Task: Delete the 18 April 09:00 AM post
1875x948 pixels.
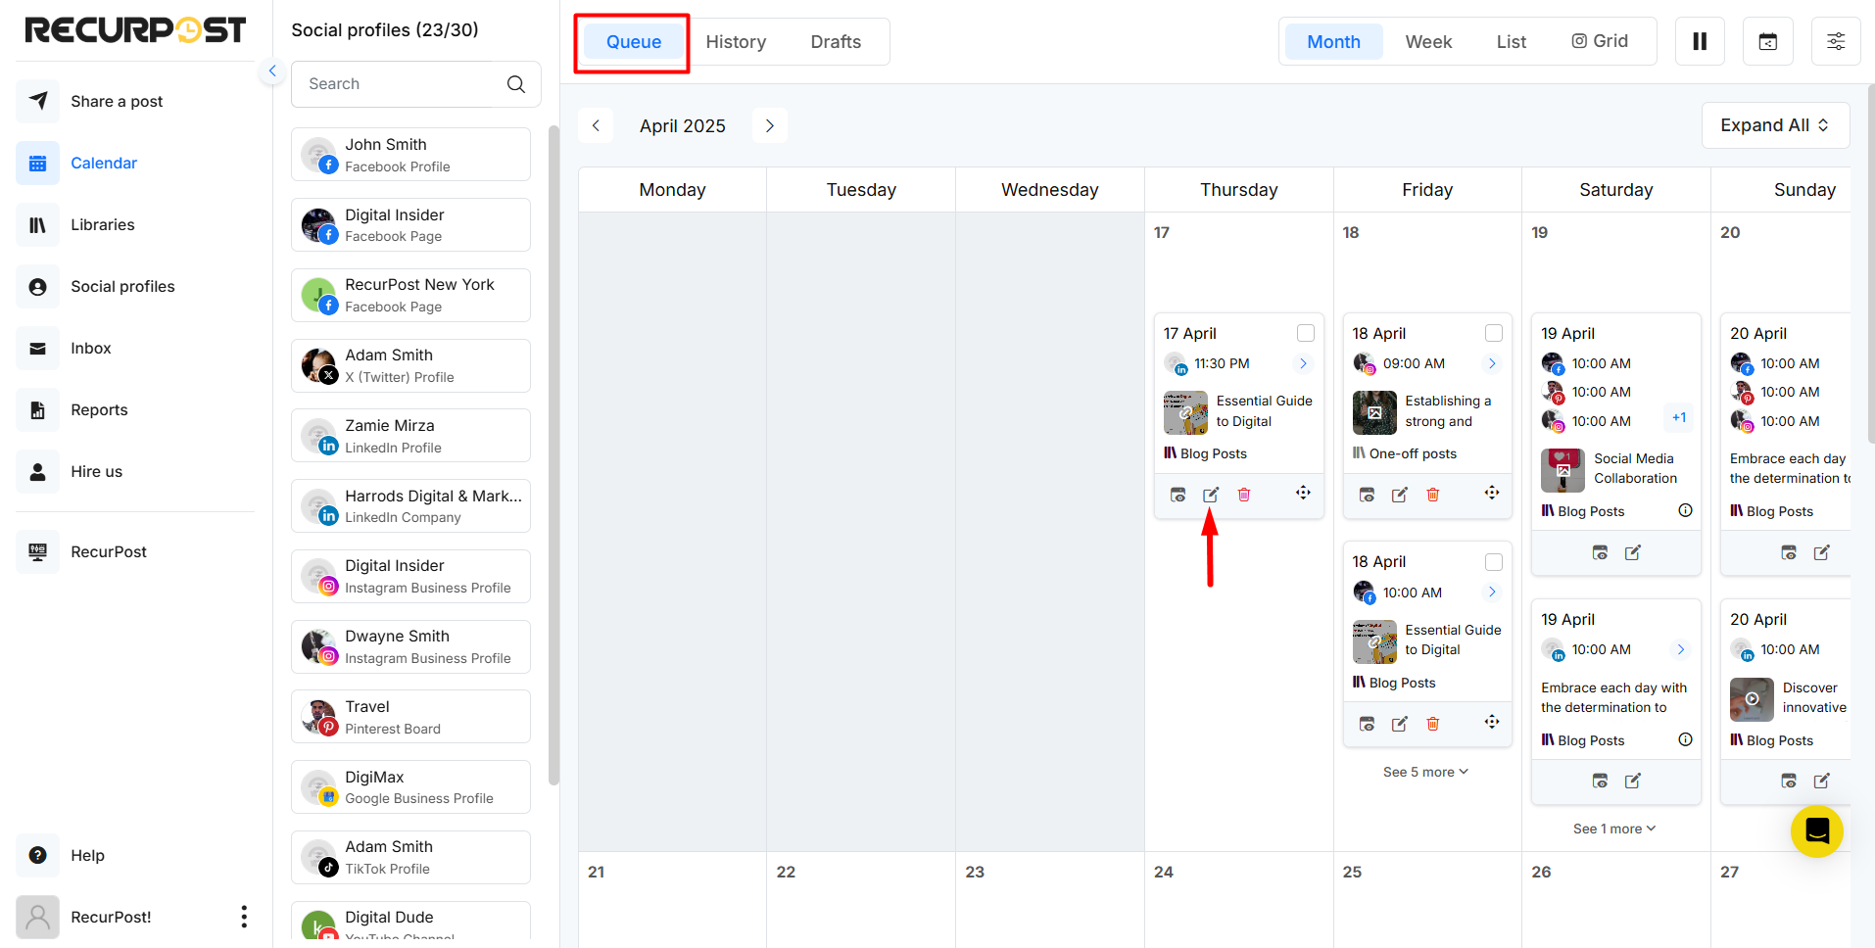Action: pos(1433,495)
